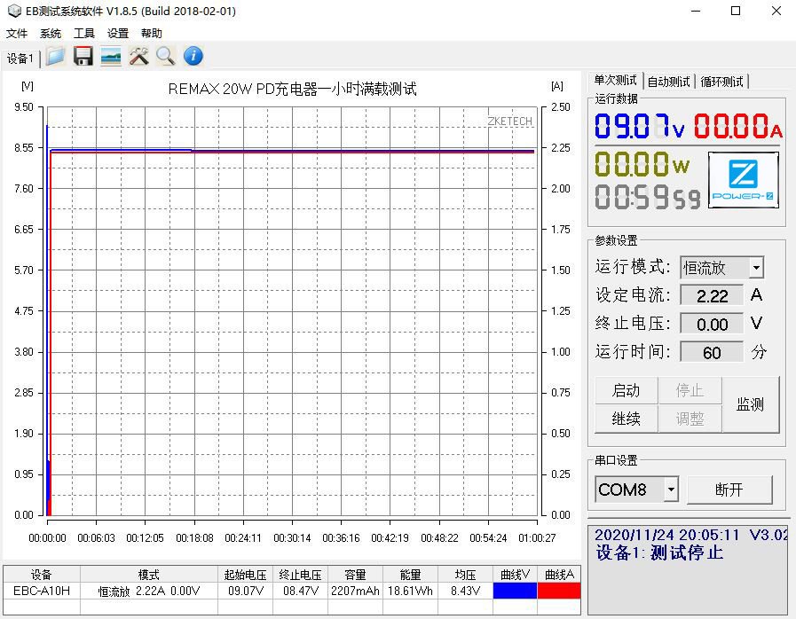Click the 容量 column header
The height and width of the screenshot is (619, 796).
click(355, 575)
